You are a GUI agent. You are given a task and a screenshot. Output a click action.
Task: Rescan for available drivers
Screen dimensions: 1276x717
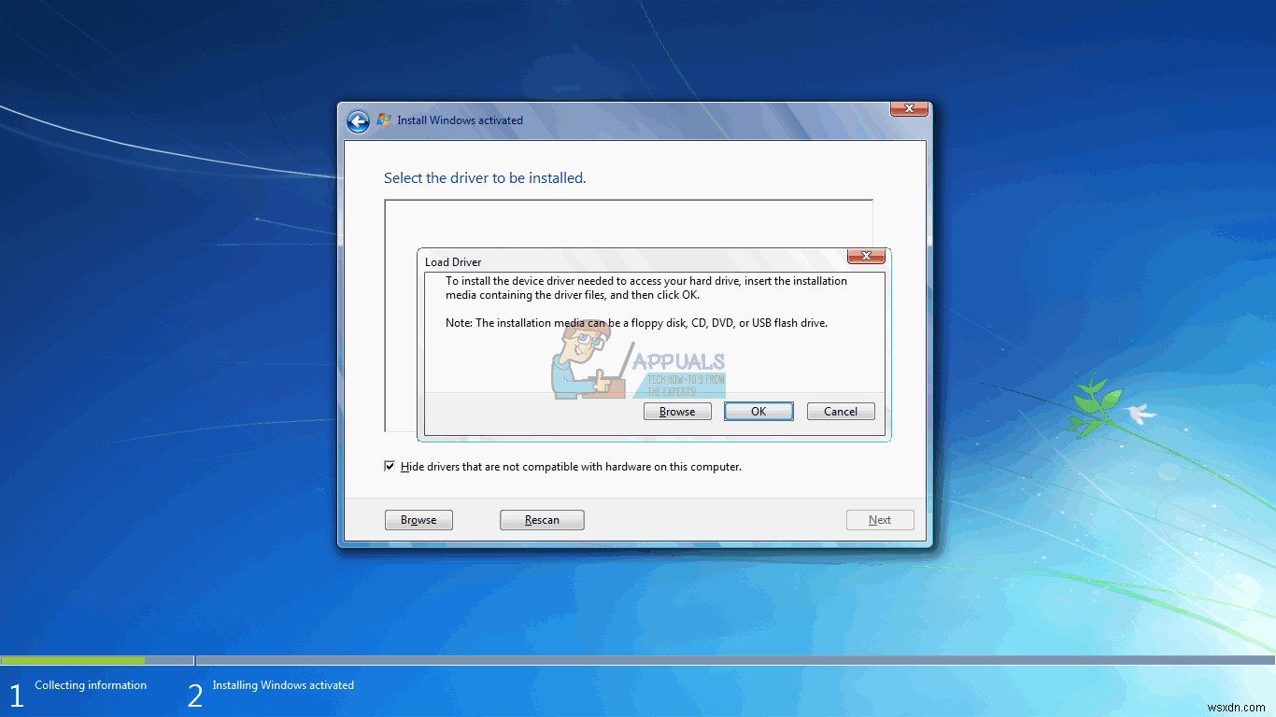coord(542,520)
